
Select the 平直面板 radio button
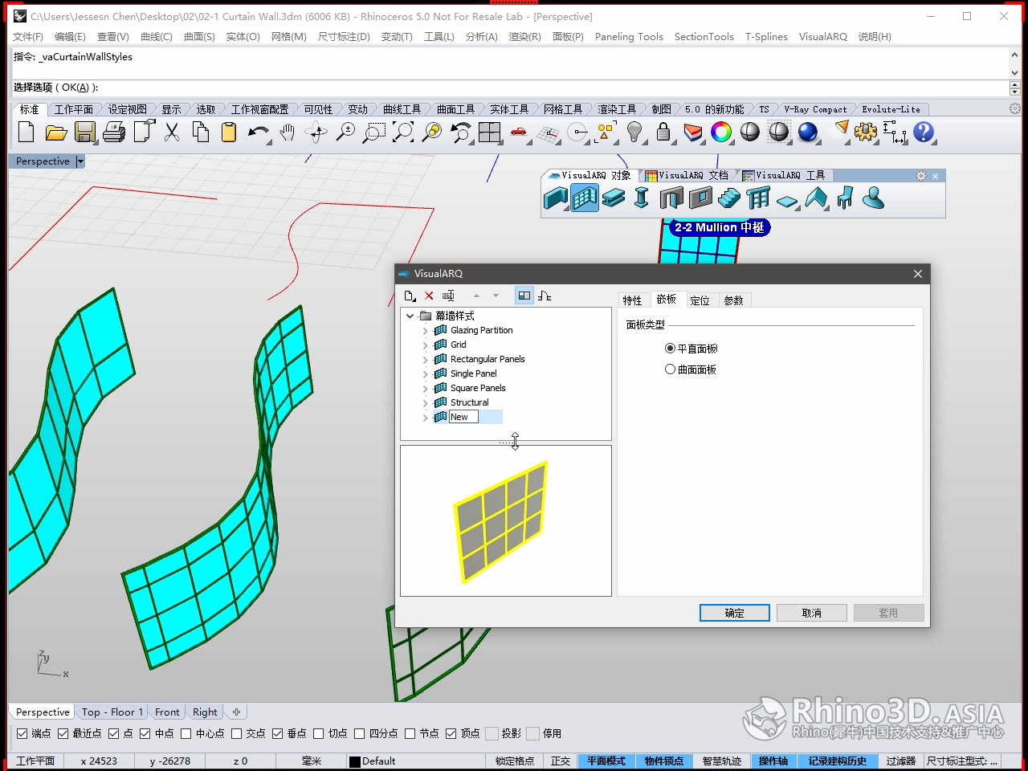click(x=670, y=349)
